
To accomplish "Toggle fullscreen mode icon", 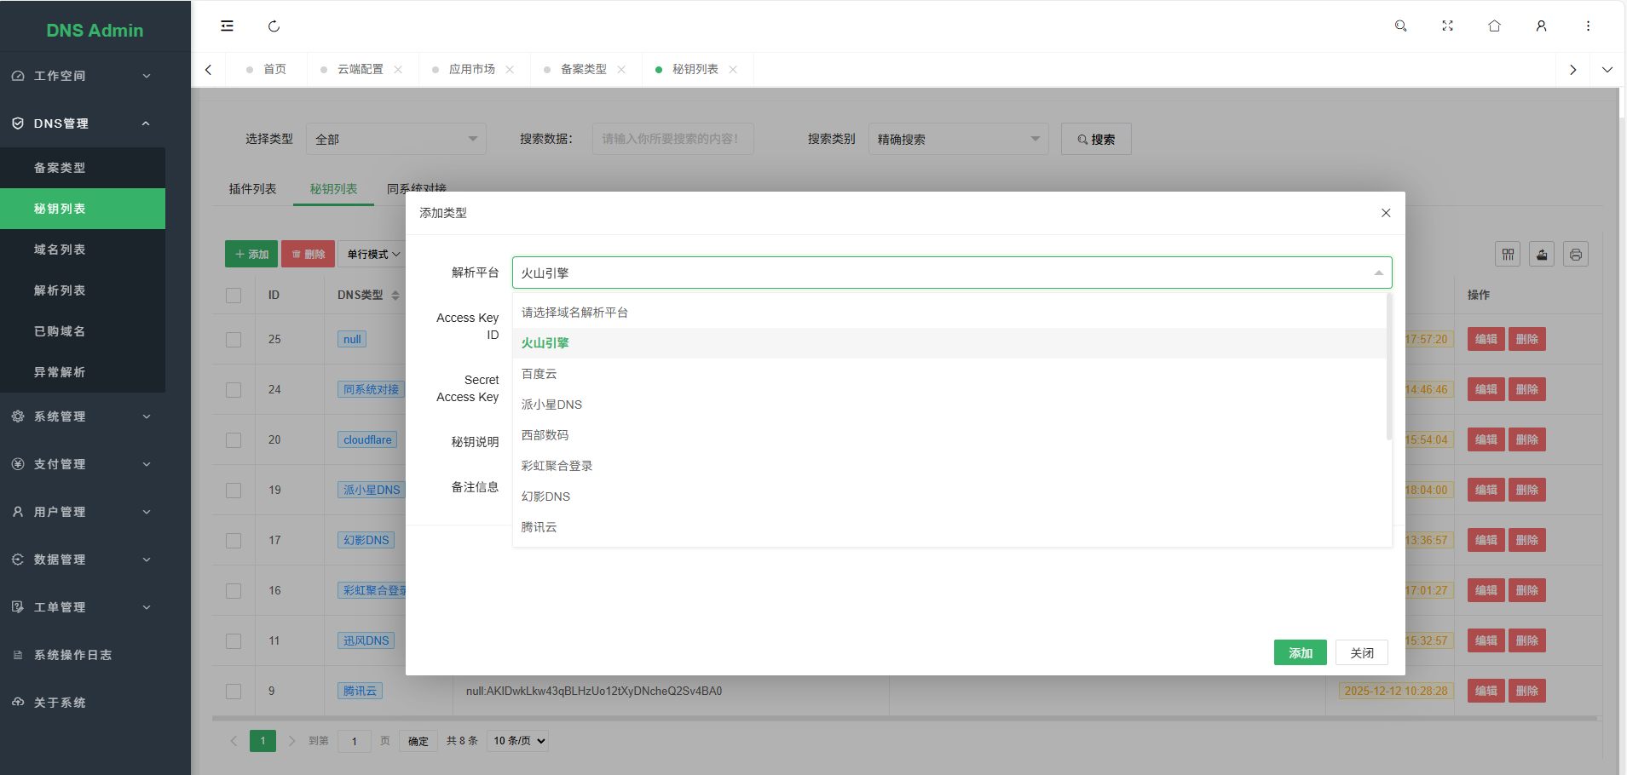I will [x=1447, y=26].
